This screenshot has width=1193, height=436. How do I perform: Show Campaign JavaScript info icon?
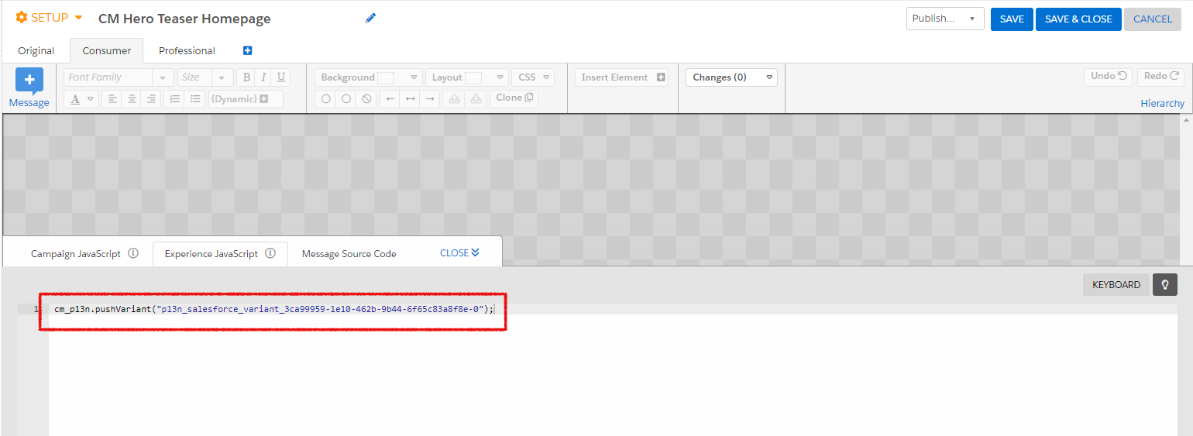(133, 253)
